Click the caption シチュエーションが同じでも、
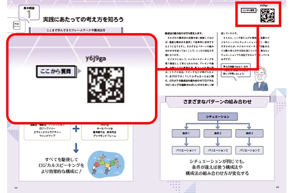Viewport: 293px width, 193px height. click(217, 161)
